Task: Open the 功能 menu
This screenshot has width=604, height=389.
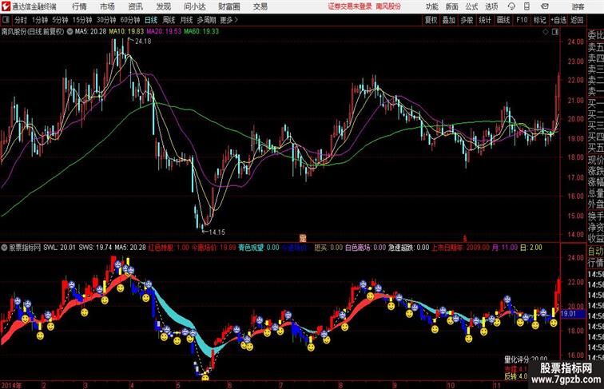Action: [432, 6]
